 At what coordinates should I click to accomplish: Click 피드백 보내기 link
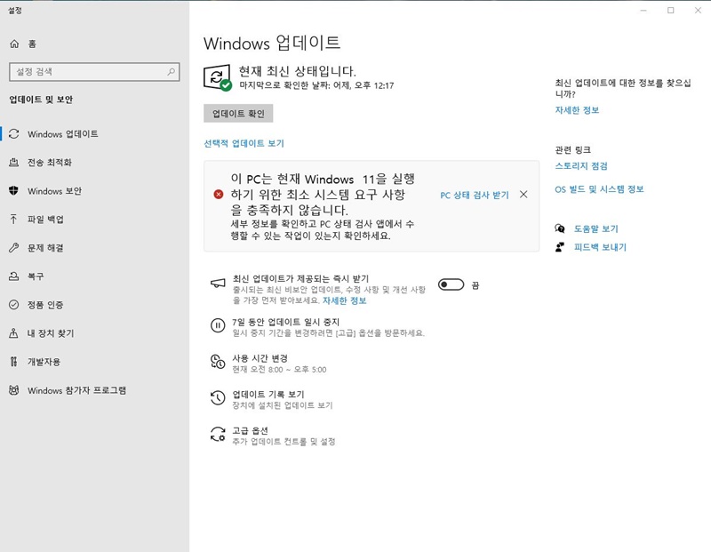tap(600, 247)
